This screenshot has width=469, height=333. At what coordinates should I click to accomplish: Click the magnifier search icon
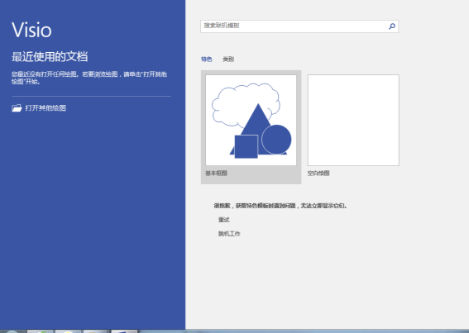(x=392, y=26)
